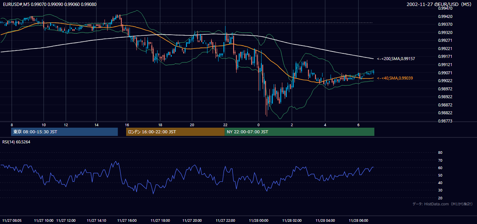Click price axis label 0.99171
The height and width of the screenshot is (224, 477).
445,56
